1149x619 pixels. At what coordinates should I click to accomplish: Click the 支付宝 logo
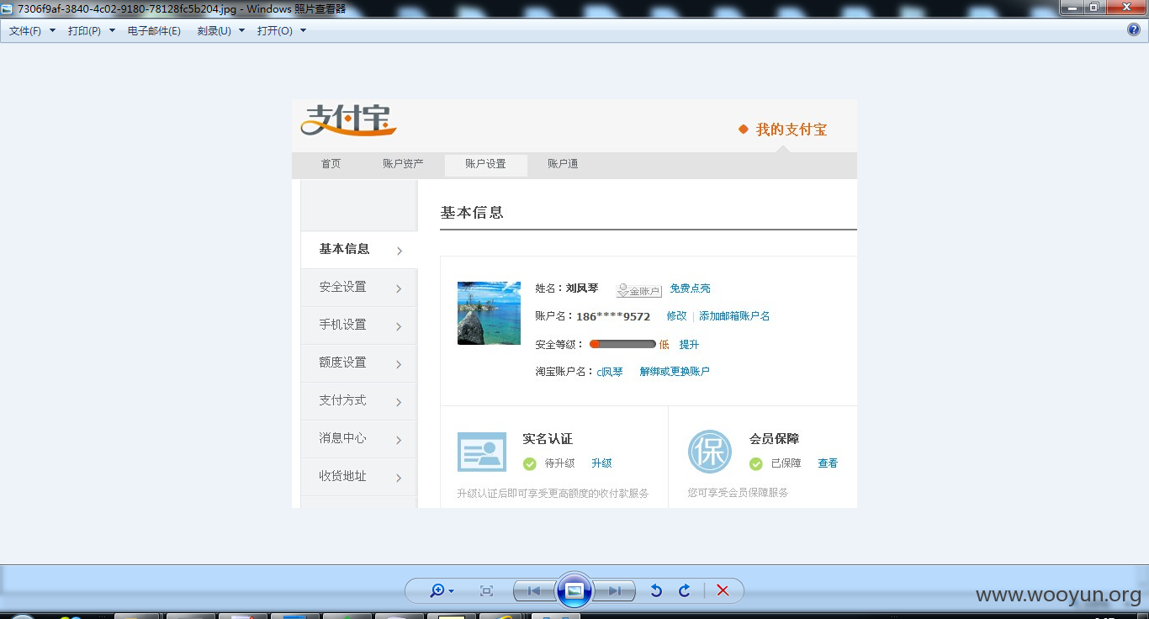(x=348, y=120)
